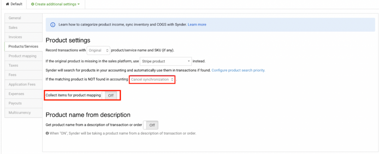Click the gear icon beside Create additional settings
Viewport: 379px width, 154px height.
pos(33,4)
